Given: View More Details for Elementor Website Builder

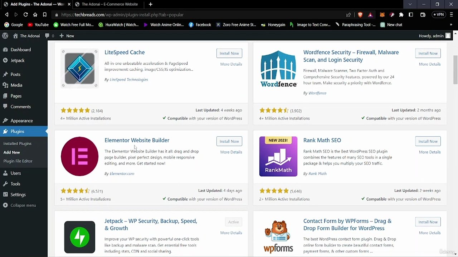Looking at the screenshot, I should (231, 152).
